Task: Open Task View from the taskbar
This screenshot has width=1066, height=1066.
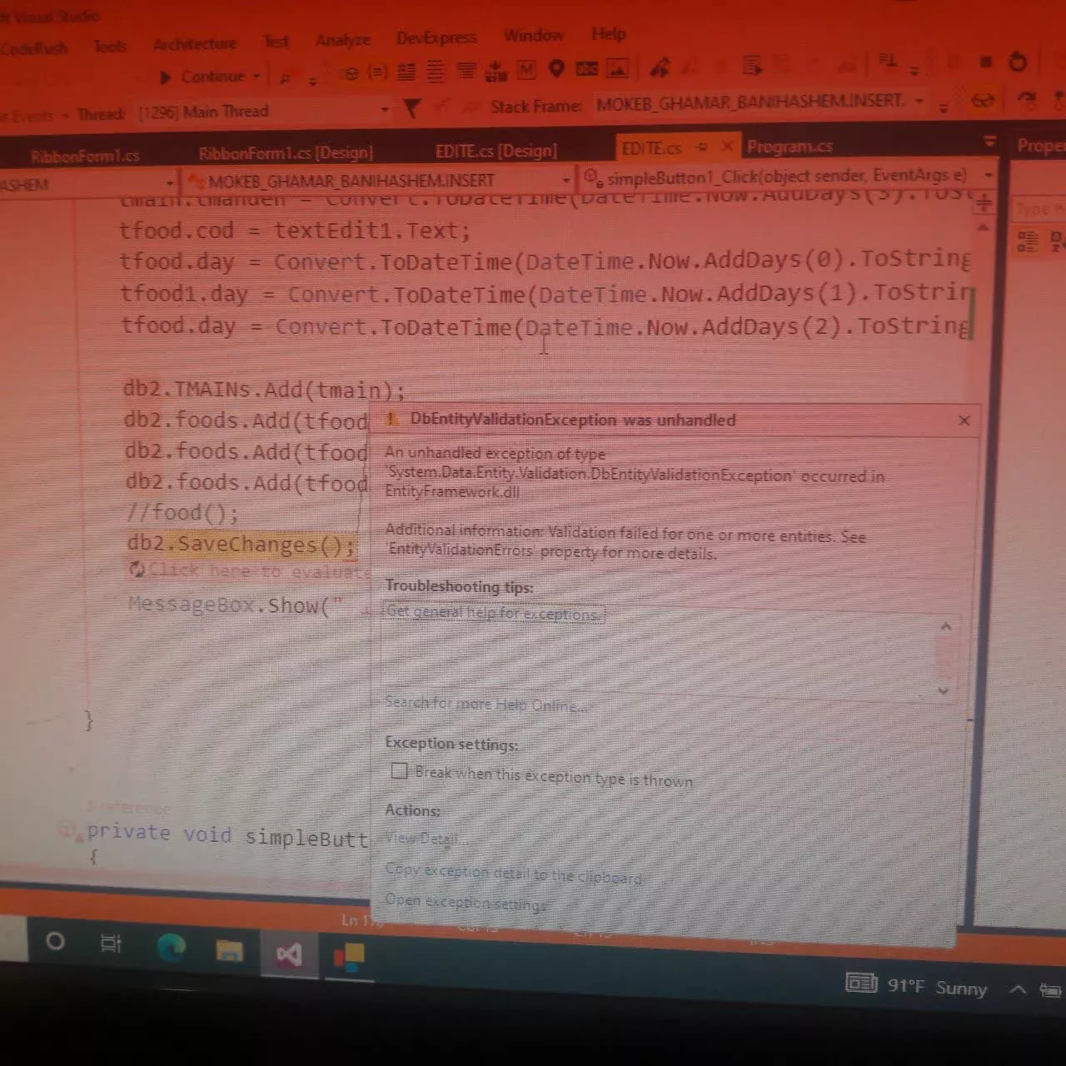Action: [111, 944]
